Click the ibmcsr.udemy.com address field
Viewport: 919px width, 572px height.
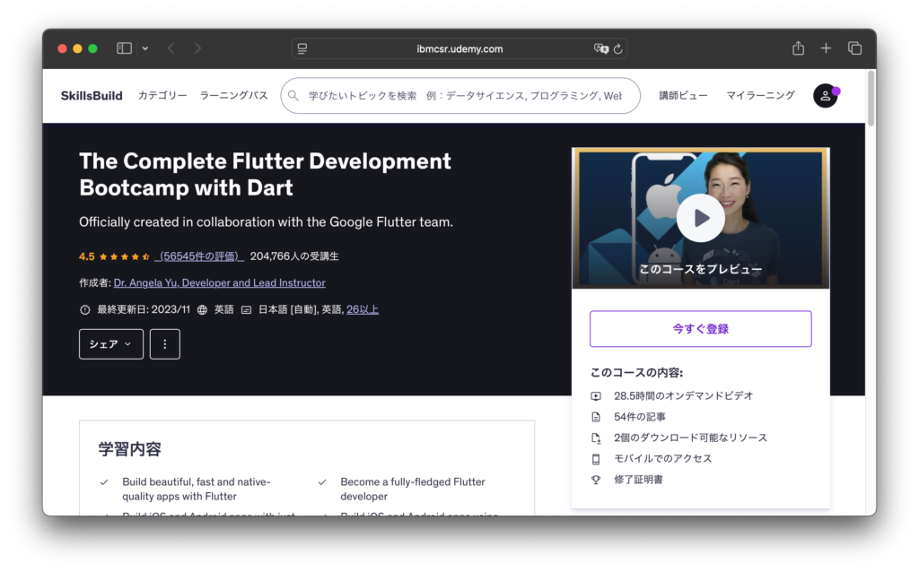pos(459,48)
